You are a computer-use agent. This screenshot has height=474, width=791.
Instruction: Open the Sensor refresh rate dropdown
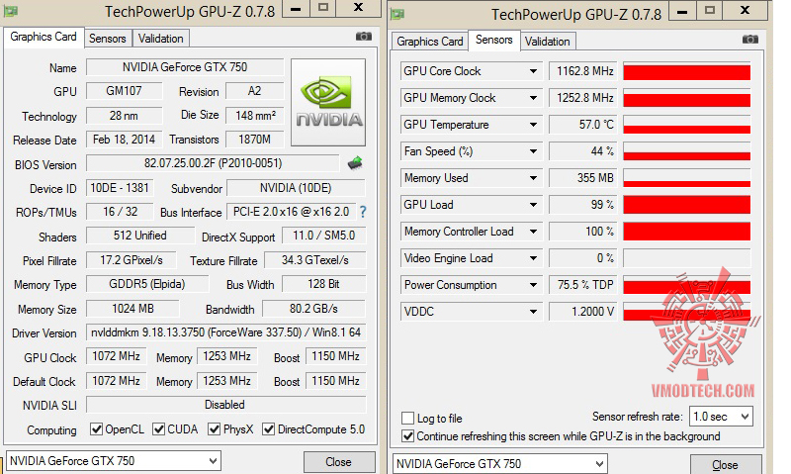pos(721,417)
